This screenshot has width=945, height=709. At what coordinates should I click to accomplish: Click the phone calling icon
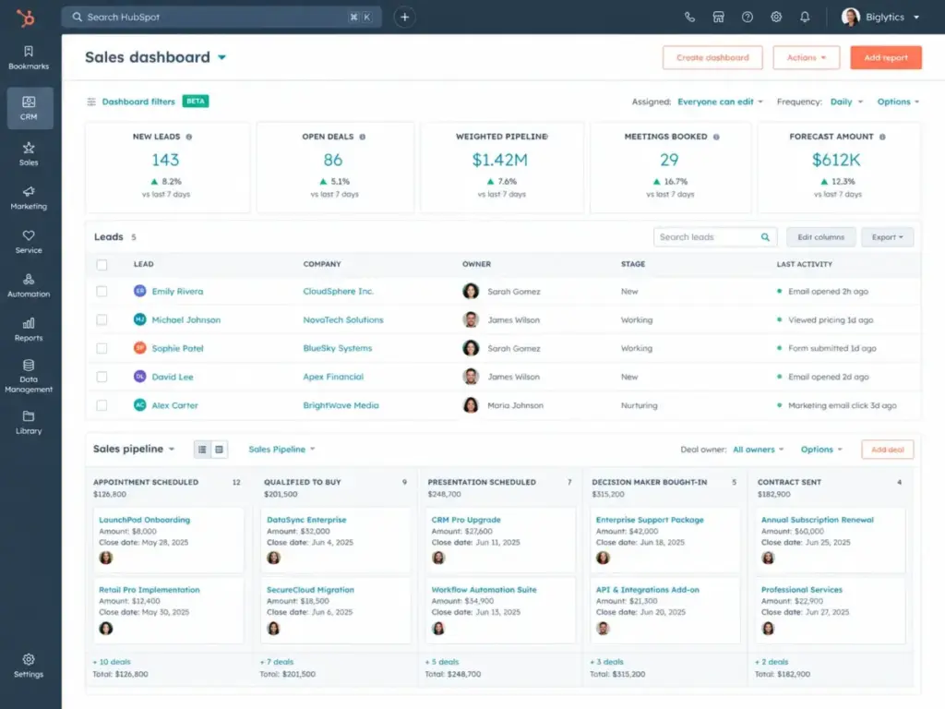pos(689,17)
